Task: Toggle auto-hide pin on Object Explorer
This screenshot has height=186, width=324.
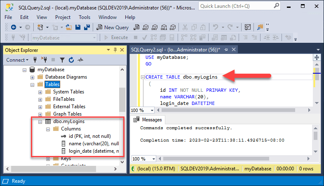Action: click(115, 50)
